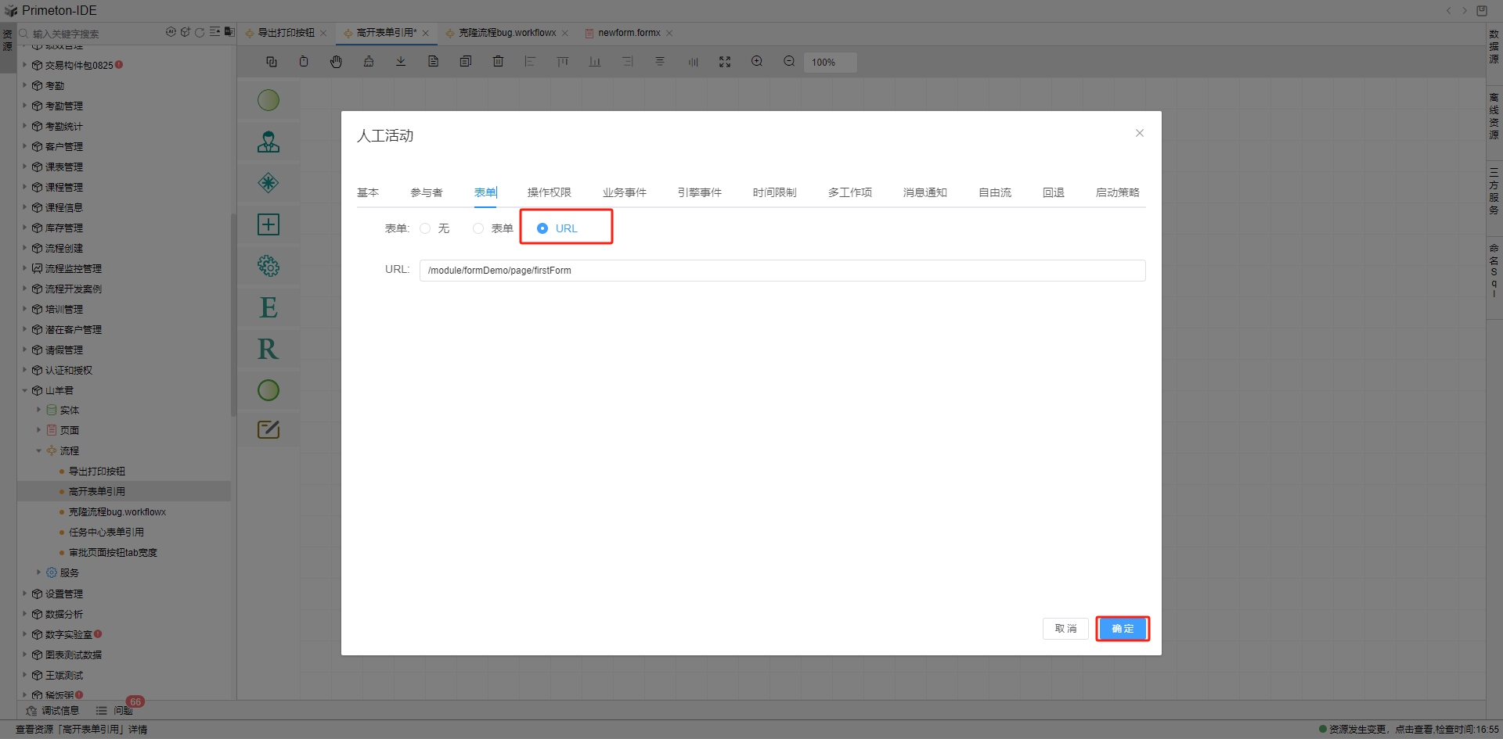Choose the 表单 radio option
This screenshot has width=1503, height=739.
pyautogui.click(x=478, y=228)
